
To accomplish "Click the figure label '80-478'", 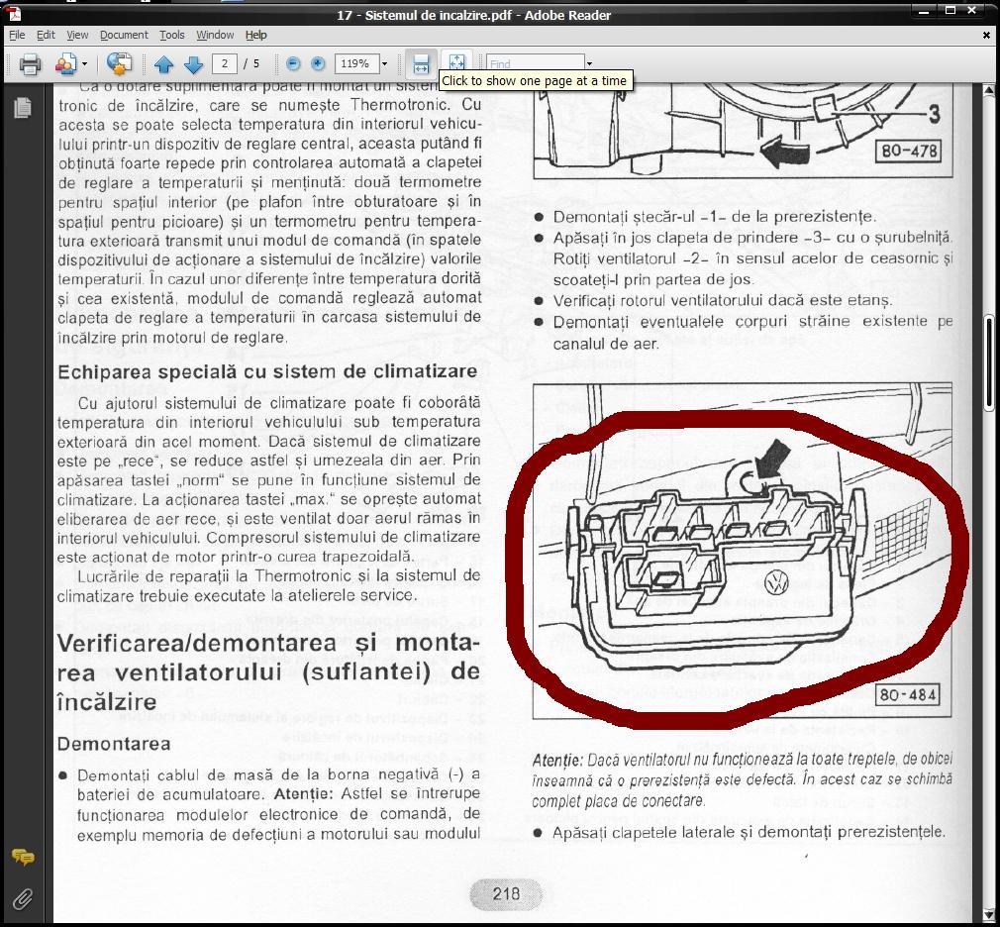I will click(909, 152).
